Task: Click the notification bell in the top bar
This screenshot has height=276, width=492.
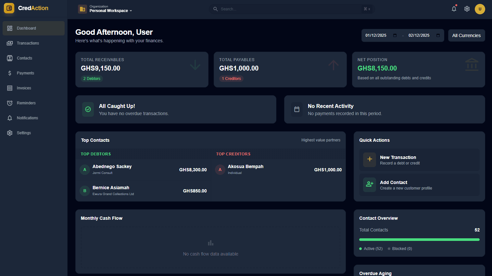Action: click(454, 9)
